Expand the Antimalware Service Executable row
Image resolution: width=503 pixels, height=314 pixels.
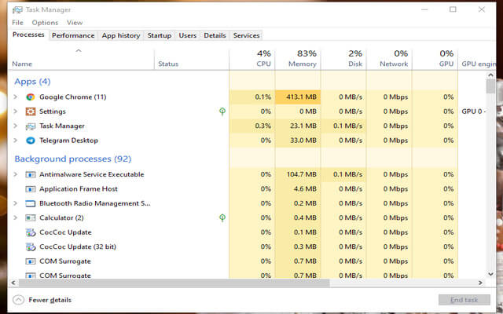click(x=15, y=174)
